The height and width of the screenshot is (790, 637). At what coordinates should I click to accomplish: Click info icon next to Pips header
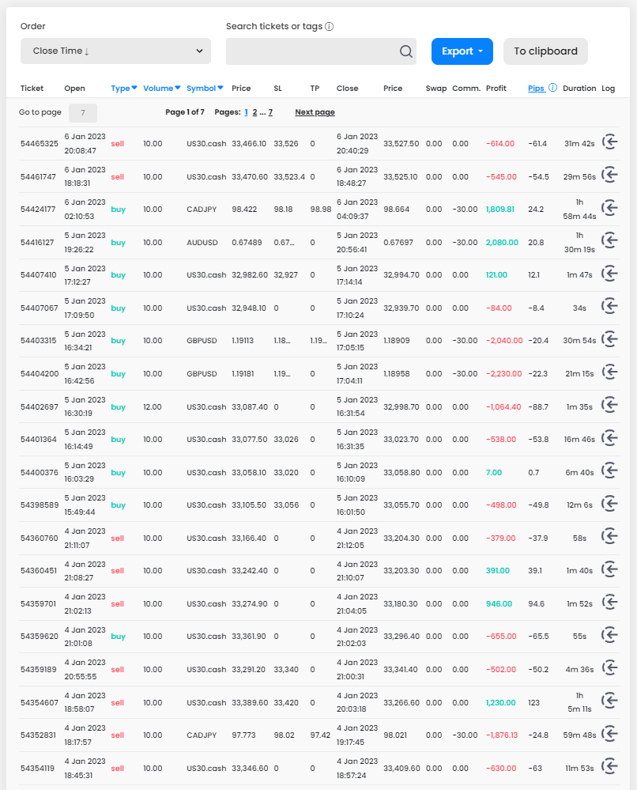[x=553, y=88]
